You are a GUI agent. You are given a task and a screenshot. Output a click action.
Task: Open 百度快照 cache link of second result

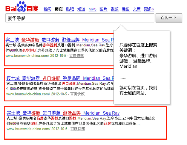tap(77, 94)
